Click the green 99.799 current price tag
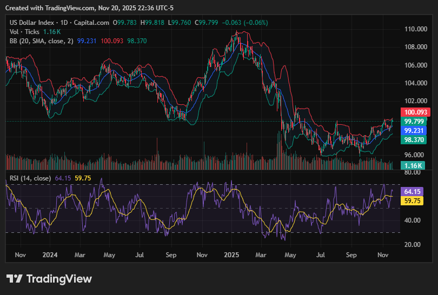The width and height of the screenshot is (438, 295). (x=414, y=122)
